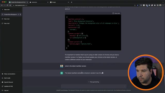The height and width of the screenshot is (93, 165).
Task: Open the first New chat conversation in the history list
Action: (11, 19)
